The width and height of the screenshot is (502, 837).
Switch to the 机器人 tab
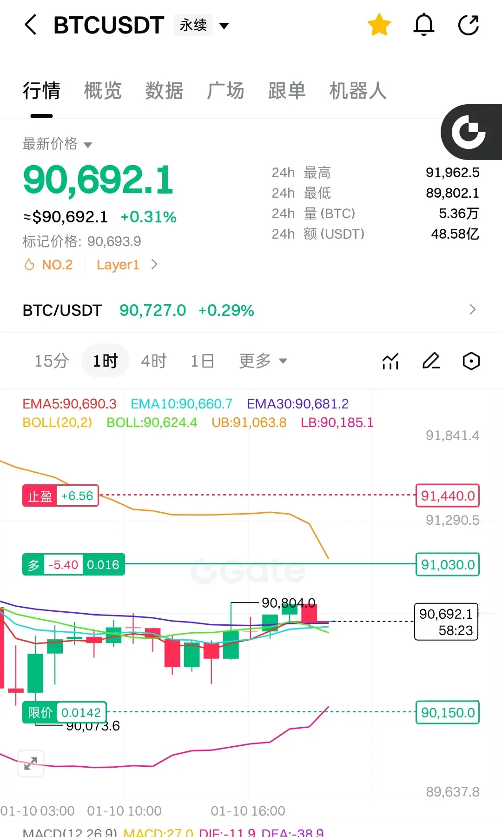358,91
